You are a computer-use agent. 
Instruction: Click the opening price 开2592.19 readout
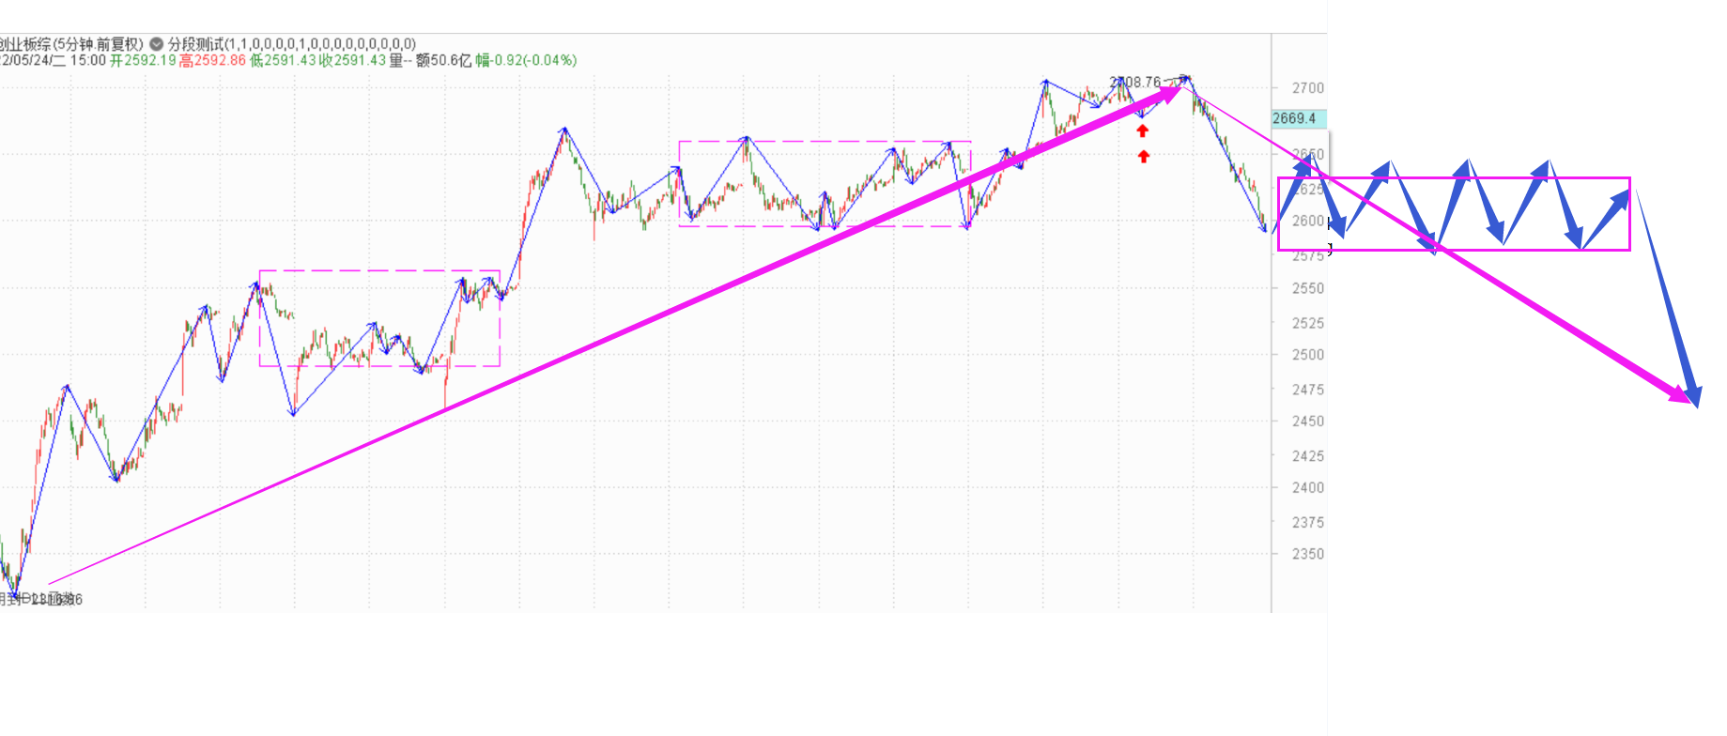[143, 60]
